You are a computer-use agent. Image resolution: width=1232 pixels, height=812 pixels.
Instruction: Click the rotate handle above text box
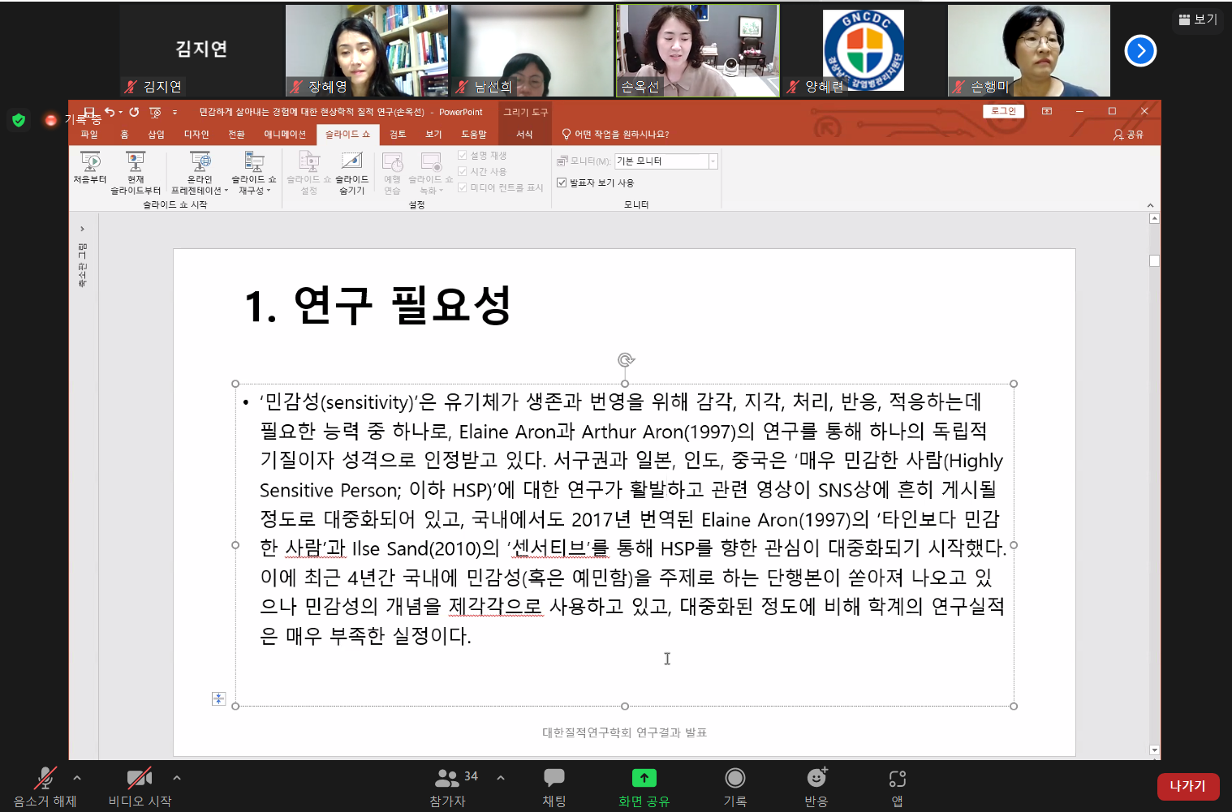click(x=626, y=360)
